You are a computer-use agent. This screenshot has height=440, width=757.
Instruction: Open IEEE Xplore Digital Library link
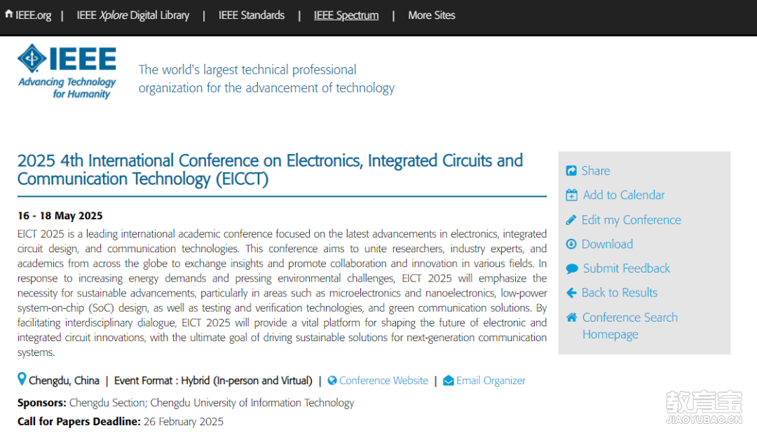[132, 15]
